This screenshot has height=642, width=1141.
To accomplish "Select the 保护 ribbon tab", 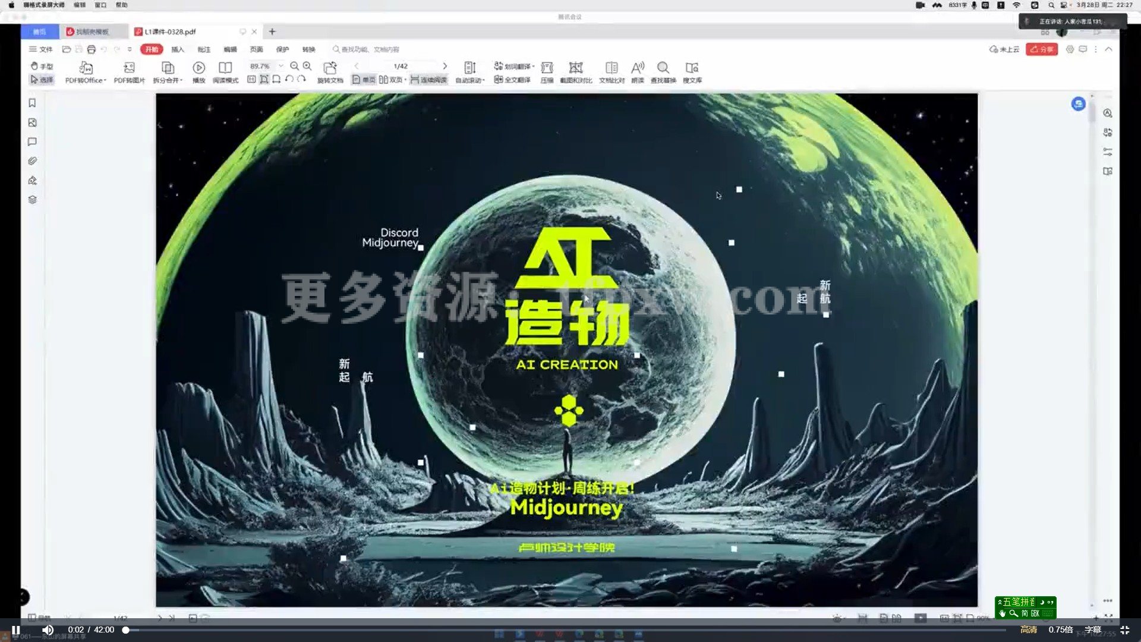I will click(282, 49).
